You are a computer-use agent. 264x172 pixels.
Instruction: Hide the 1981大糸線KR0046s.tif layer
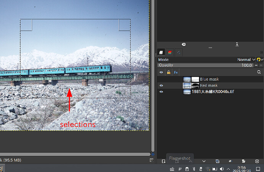coord(161,92)
